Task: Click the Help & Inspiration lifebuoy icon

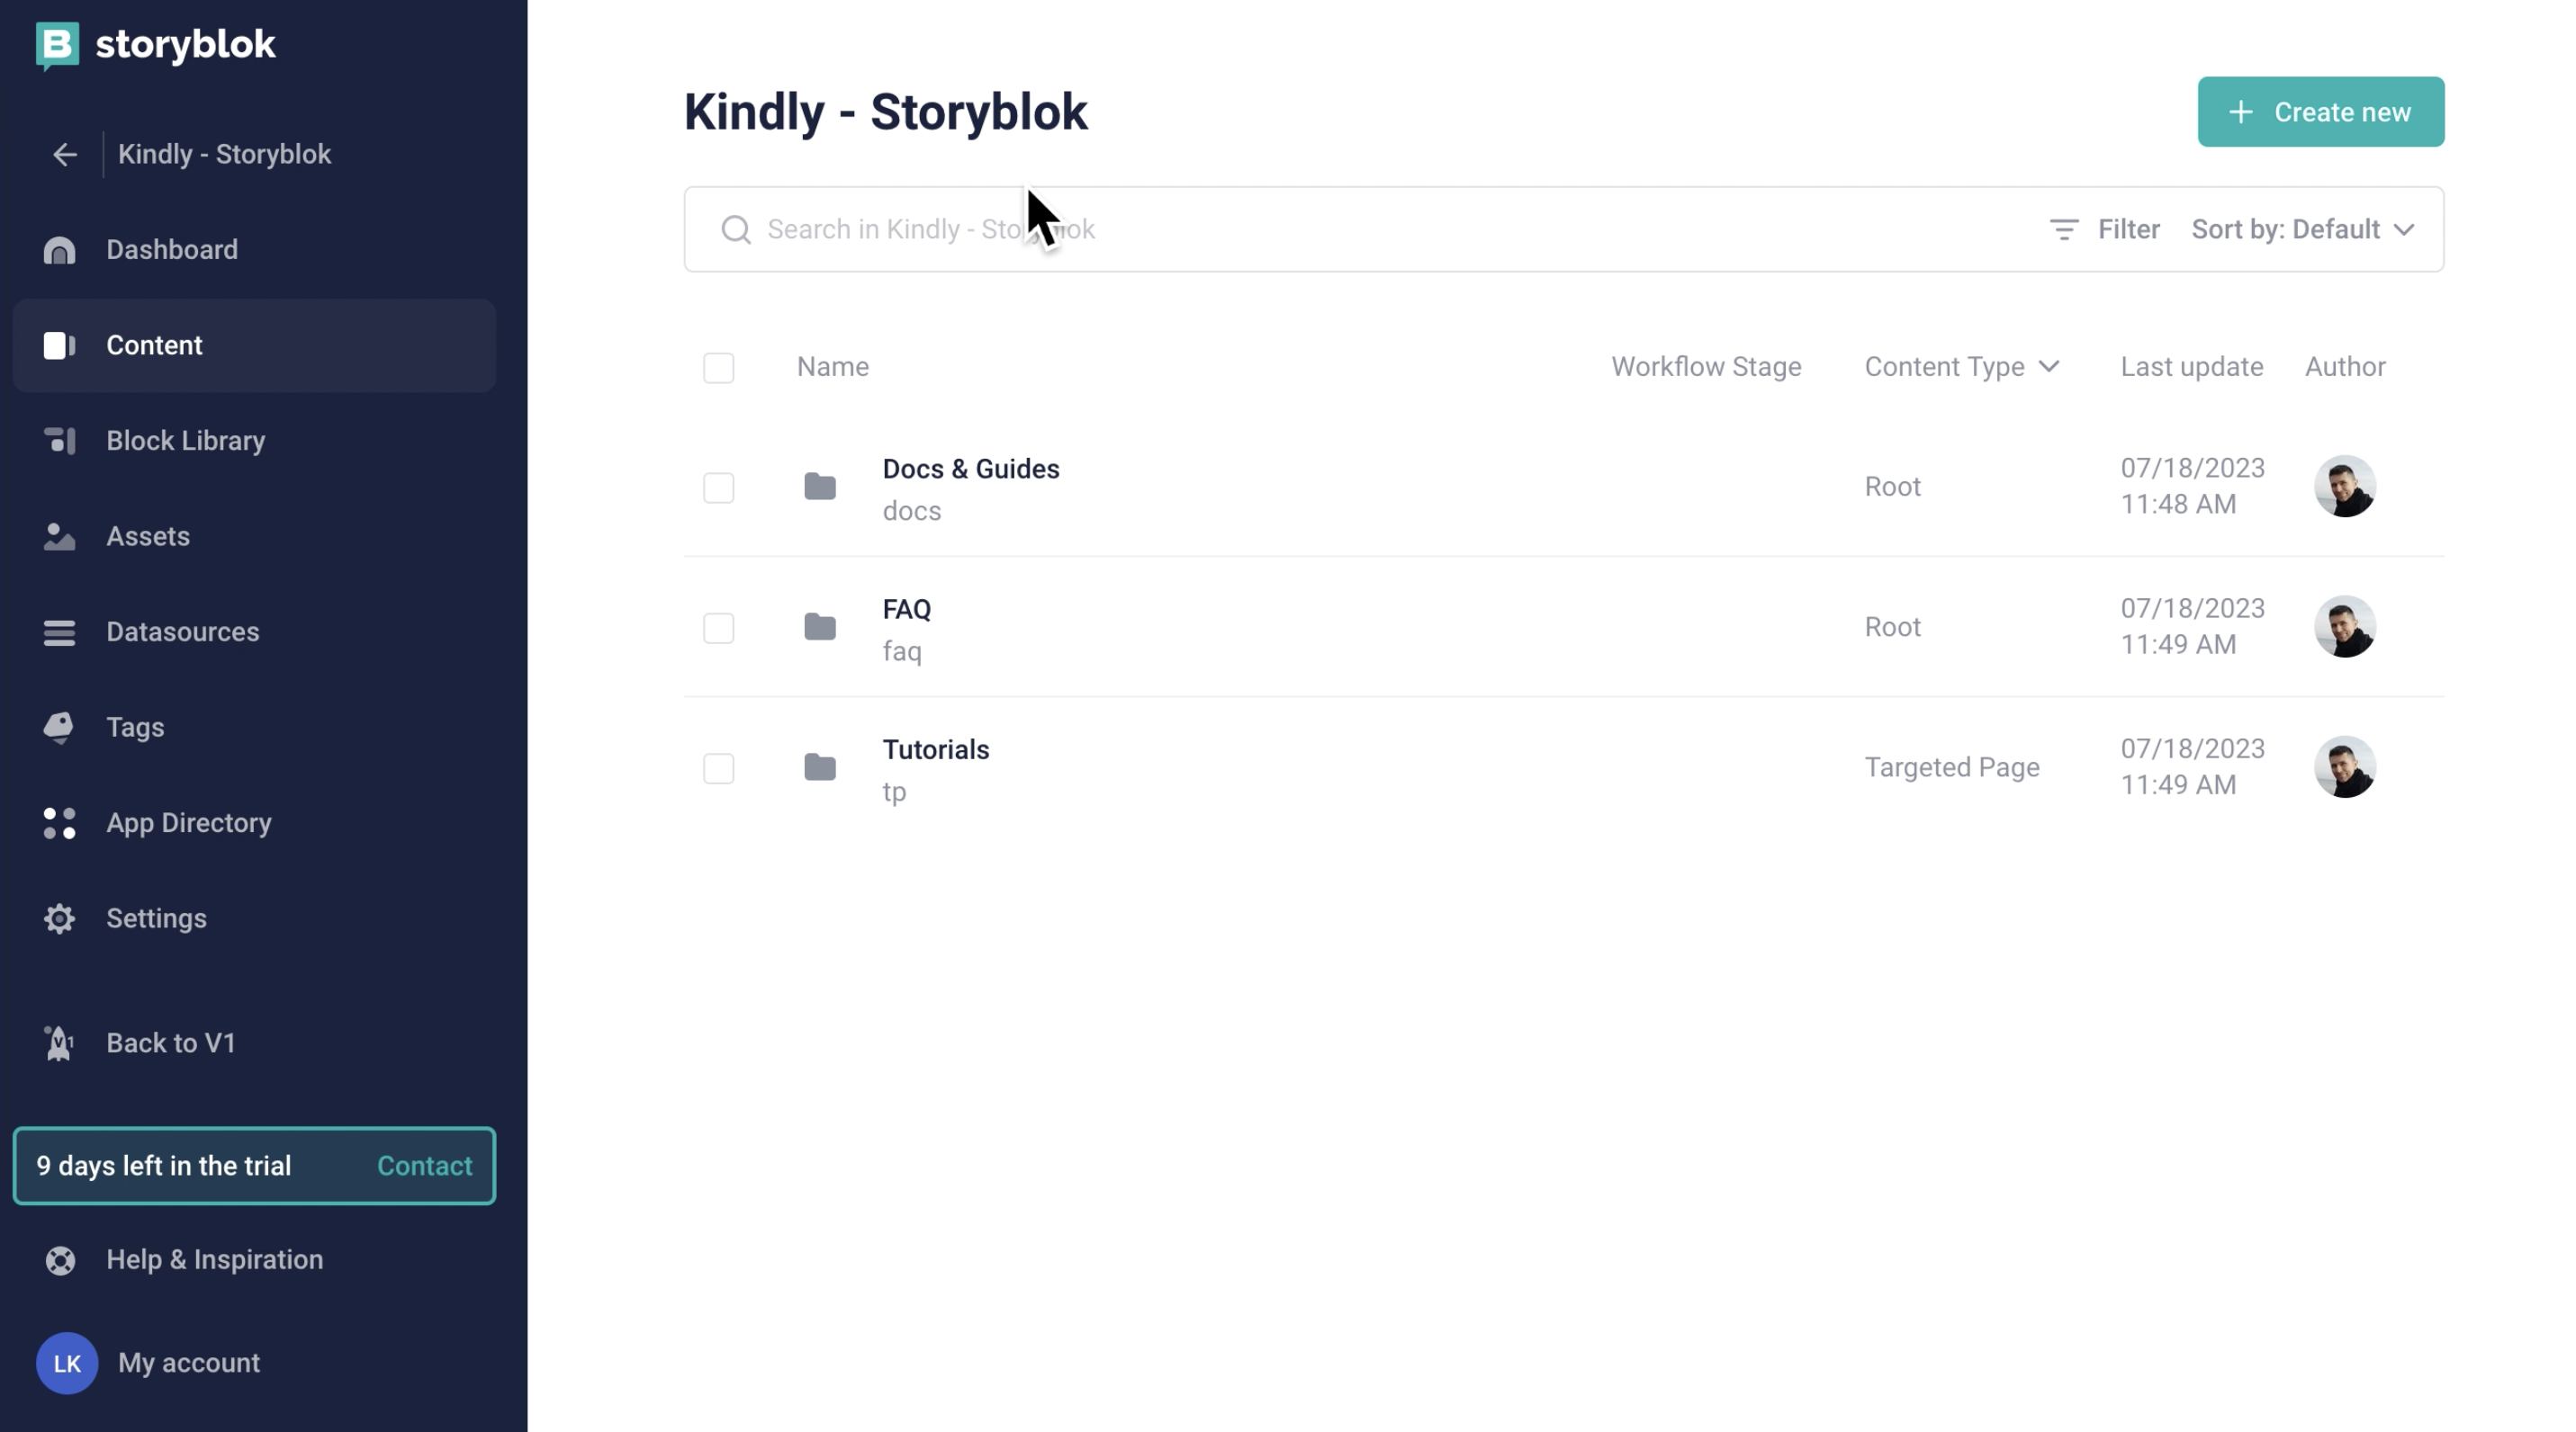Action: tap(60, 1260)
